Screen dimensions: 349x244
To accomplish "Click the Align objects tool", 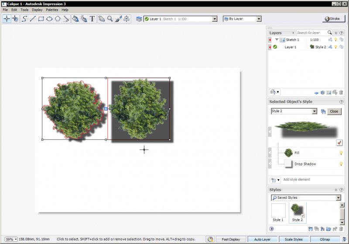I will [x=127, y=19].
